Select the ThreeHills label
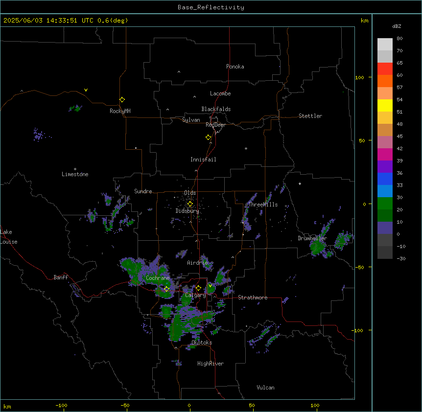Viewport: 422px width, 412px height. click(x=263, y=205)
